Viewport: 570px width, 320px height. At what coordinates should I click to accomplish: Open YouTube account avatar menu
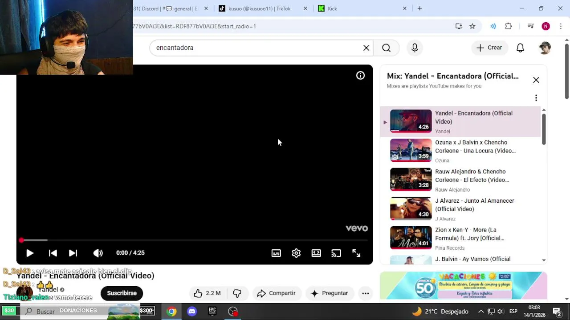click(545, 48)
